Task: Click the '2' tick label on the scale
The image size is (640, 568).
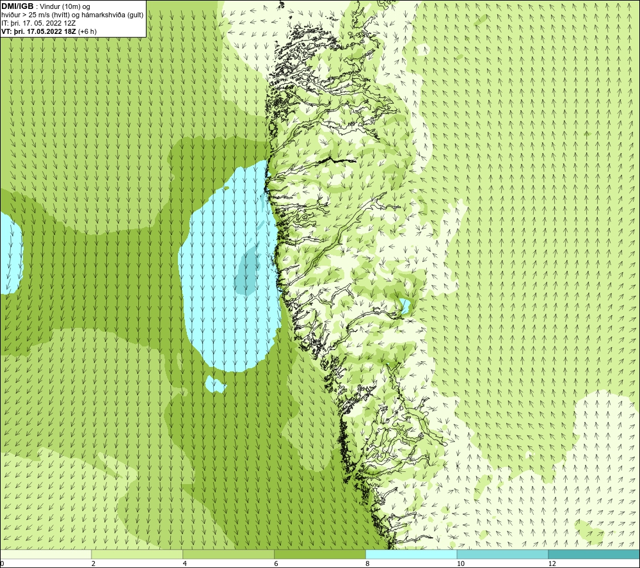Action: (93, 564)
